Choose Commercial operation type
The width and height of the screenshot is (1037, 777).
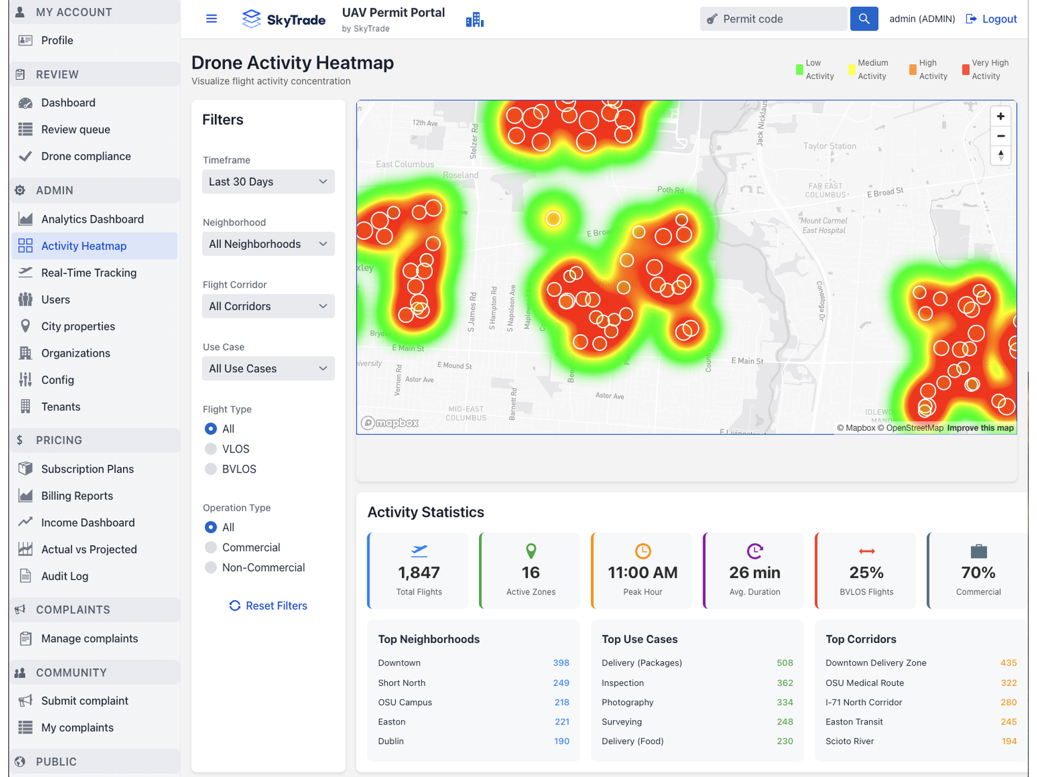(211, 548)
